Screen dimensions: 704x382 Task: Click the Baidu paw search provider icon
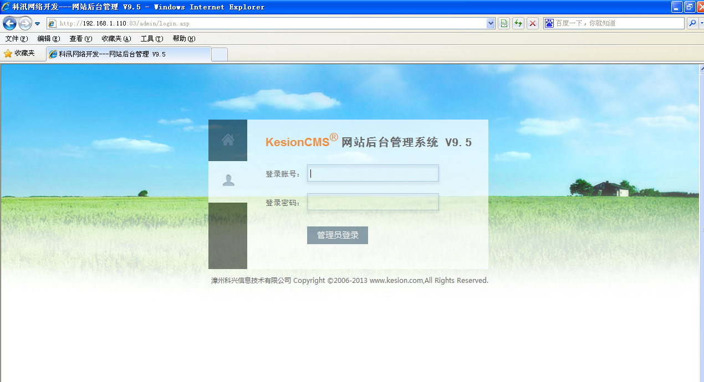point(549,23)
